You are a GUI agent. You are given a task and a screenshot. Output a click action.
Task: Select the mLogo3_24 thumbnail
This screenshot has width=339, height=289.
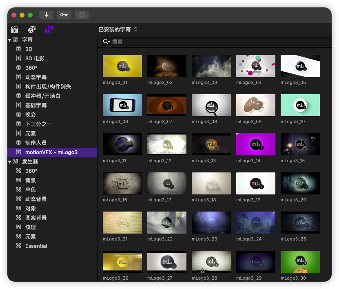[256, 223]
